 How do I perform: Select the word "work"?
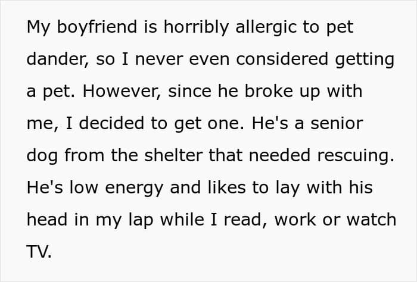tap(295, 220)
